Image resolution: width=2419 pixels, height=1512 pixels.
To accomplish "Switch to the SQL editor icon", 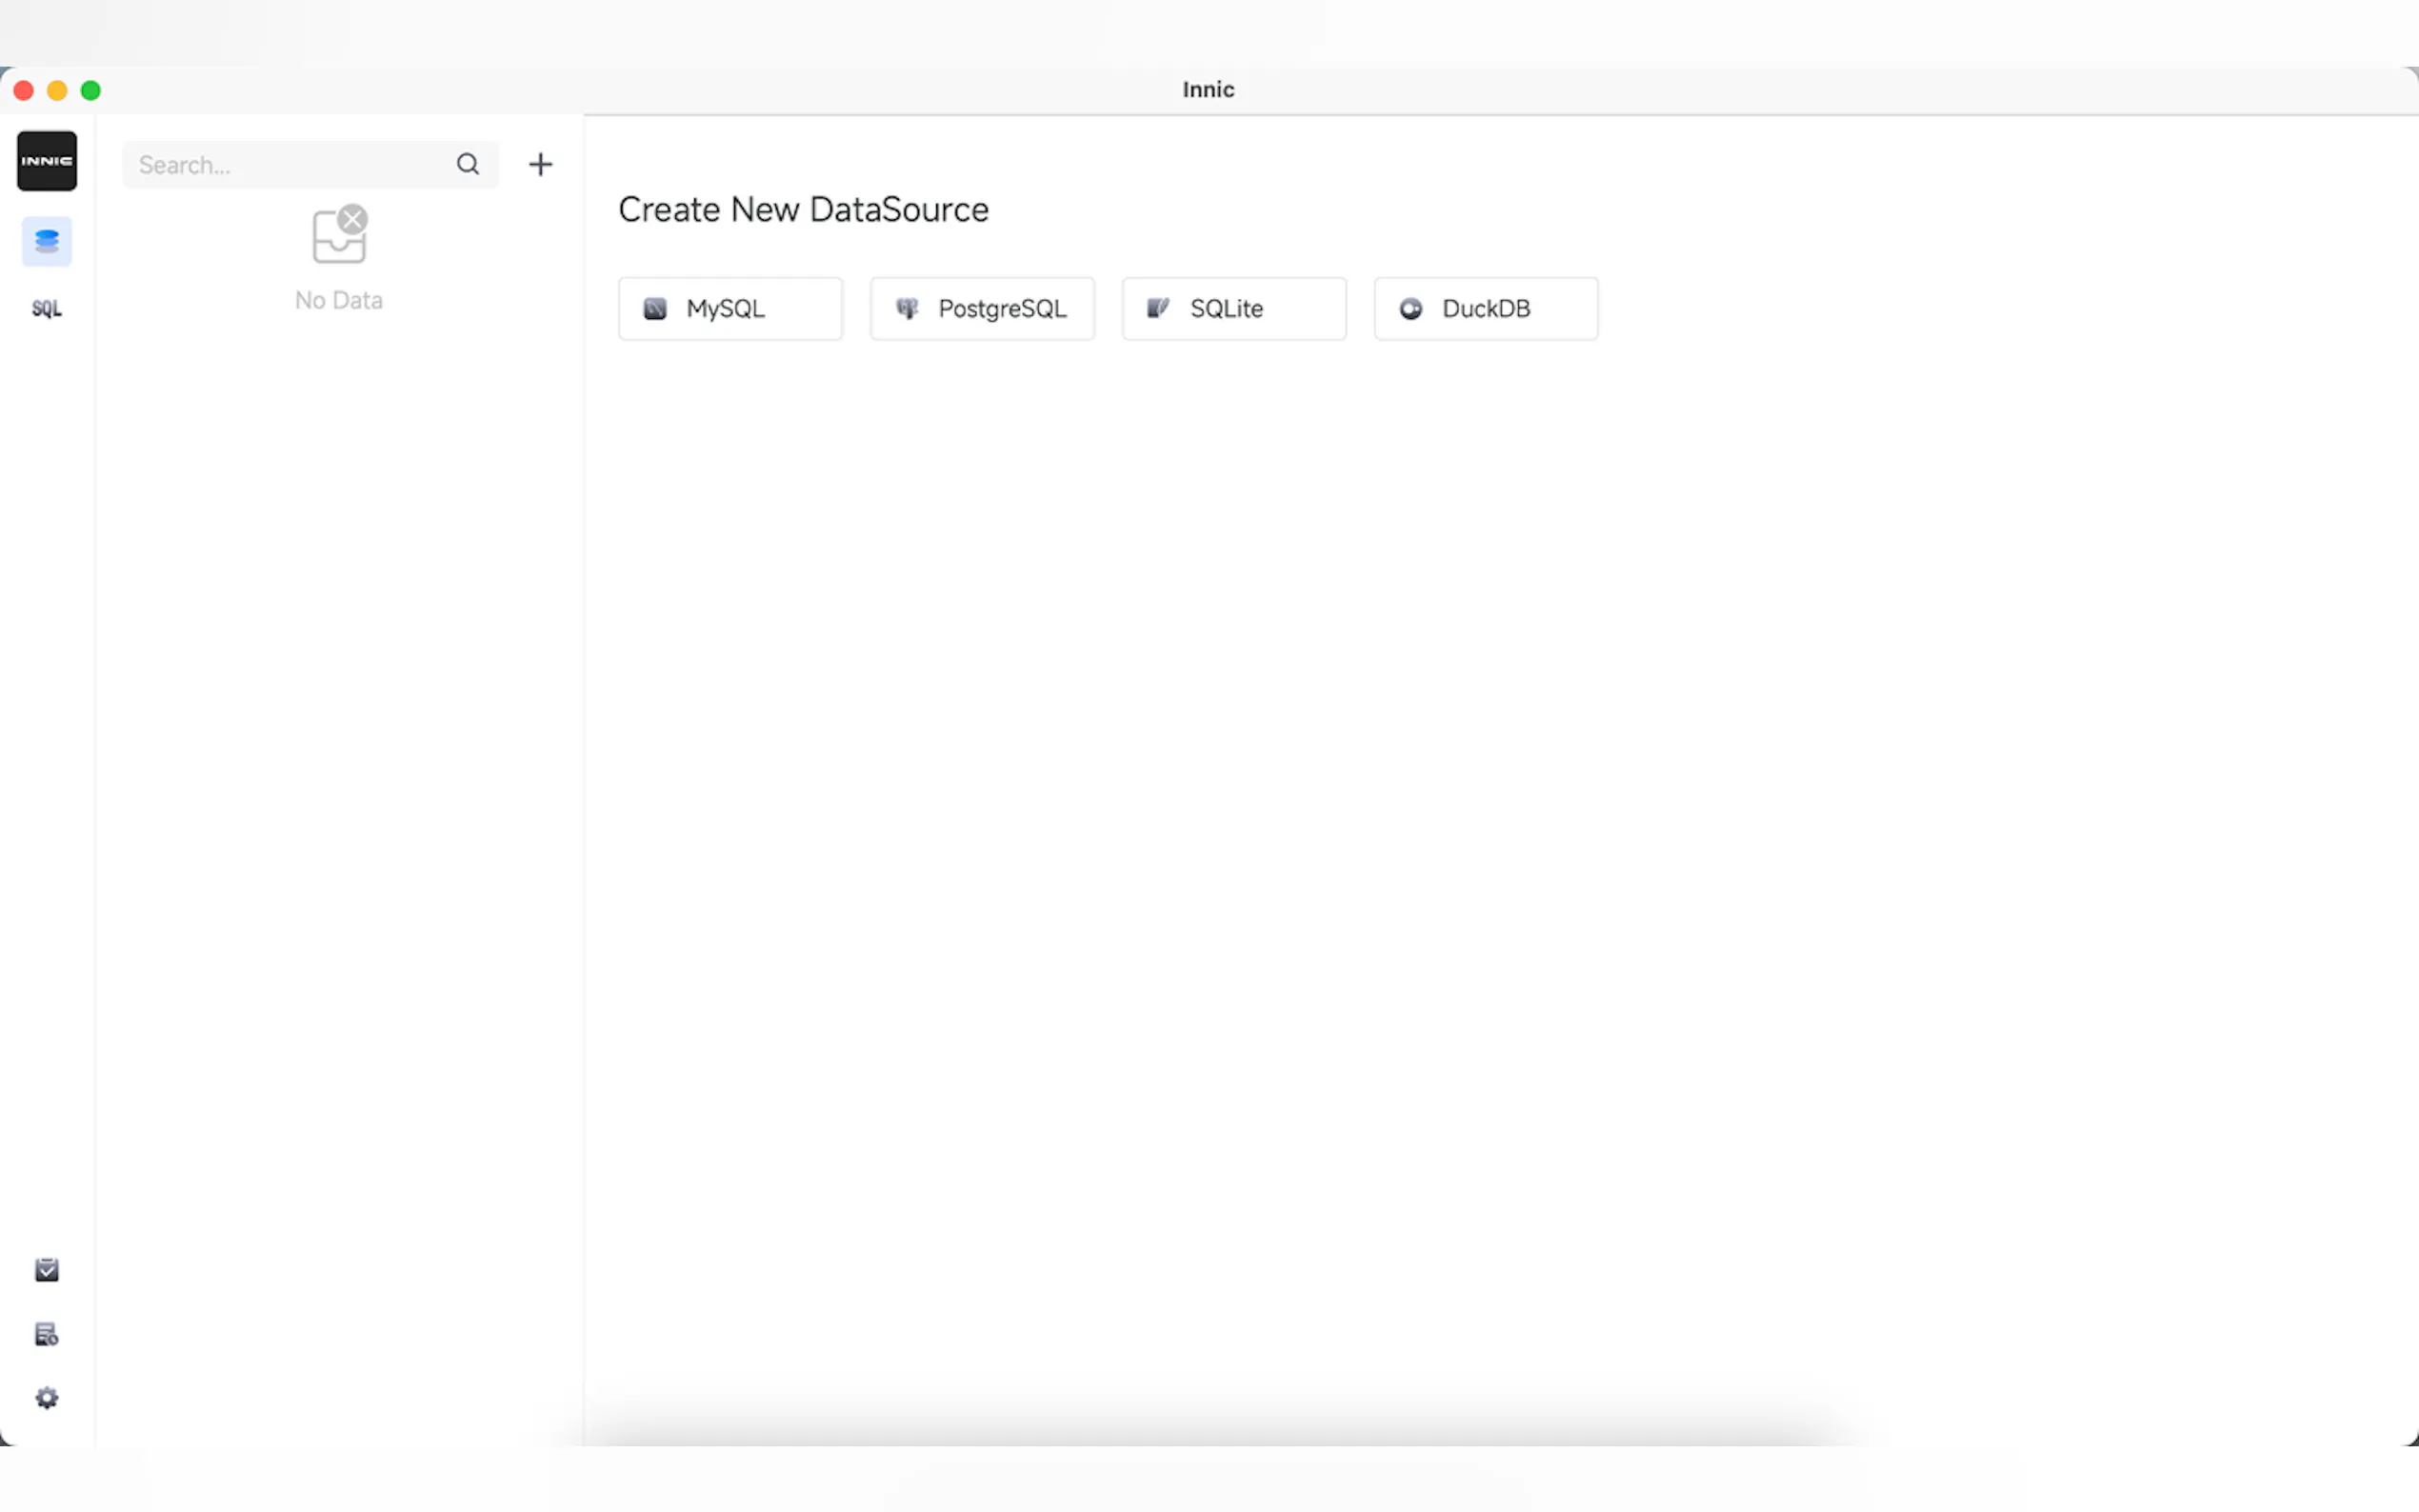I will [x=46, y=308].
